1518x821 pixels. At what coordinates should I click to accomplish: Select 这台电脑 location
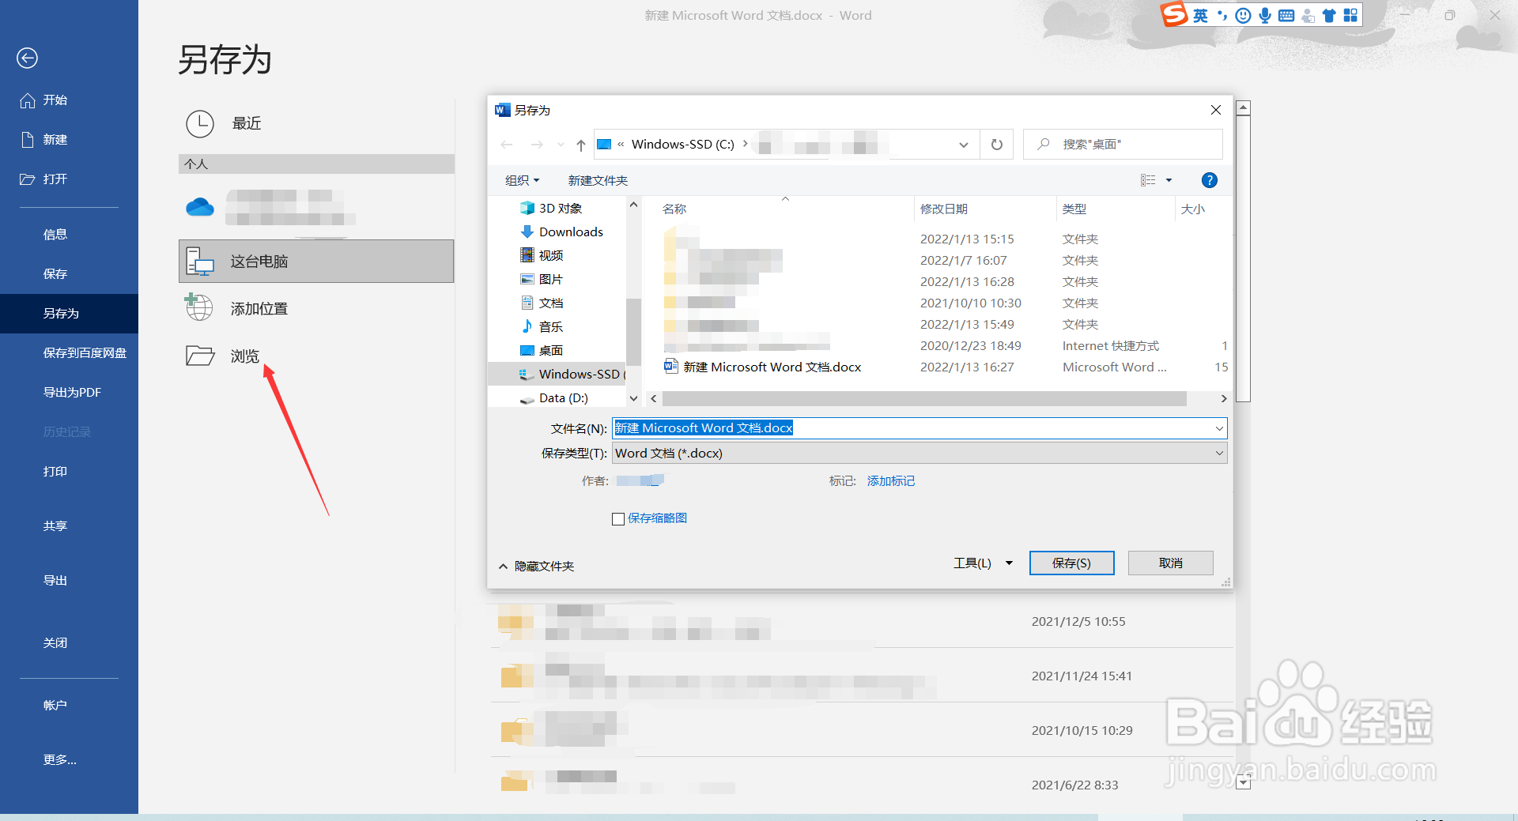tap(316, 262)
